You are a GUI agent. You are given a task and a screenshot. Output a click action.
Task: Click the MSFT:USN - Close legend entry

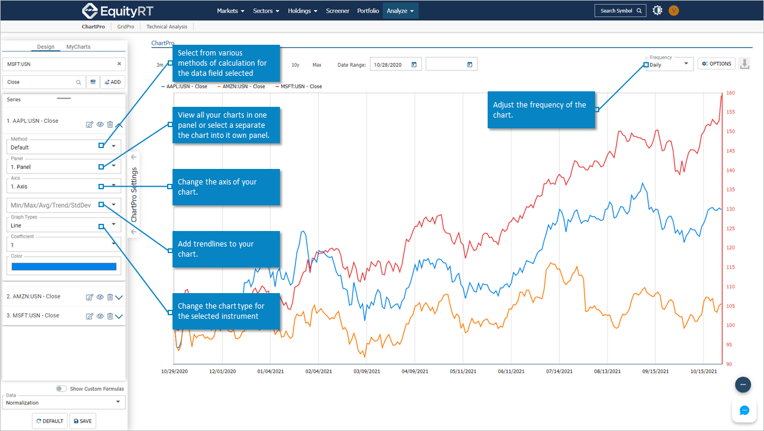click(298, 87)
